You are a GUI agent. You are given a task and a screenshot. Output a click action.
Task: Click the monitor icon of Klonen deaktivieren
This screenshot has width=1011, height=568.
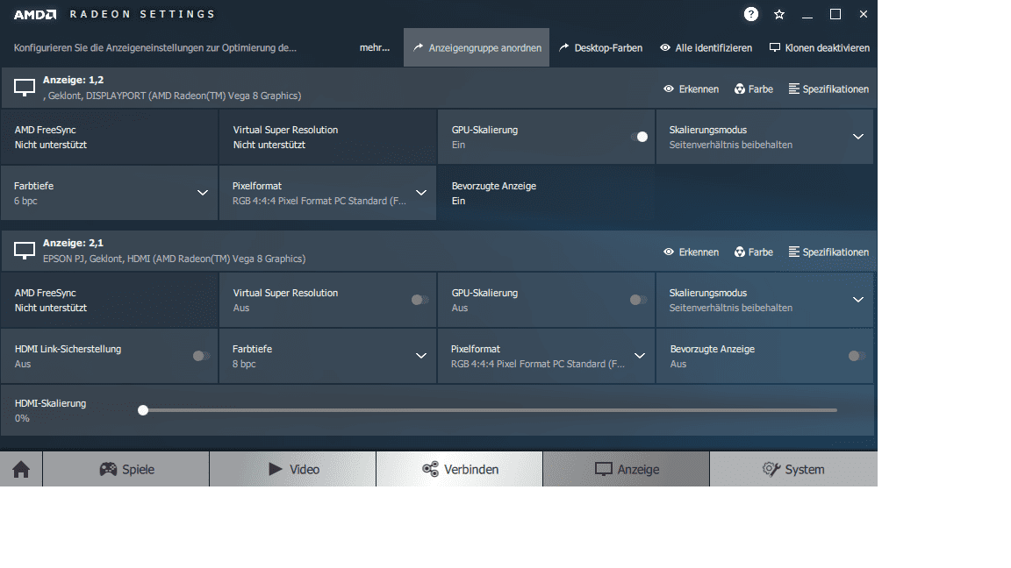[775, 47]
